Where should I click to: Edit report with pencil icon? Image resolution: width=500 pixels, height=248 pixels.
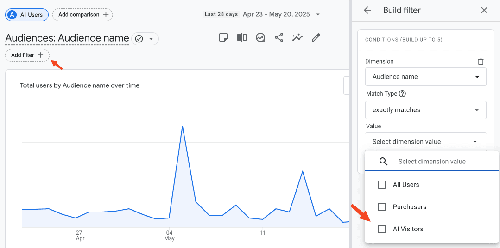316,38
